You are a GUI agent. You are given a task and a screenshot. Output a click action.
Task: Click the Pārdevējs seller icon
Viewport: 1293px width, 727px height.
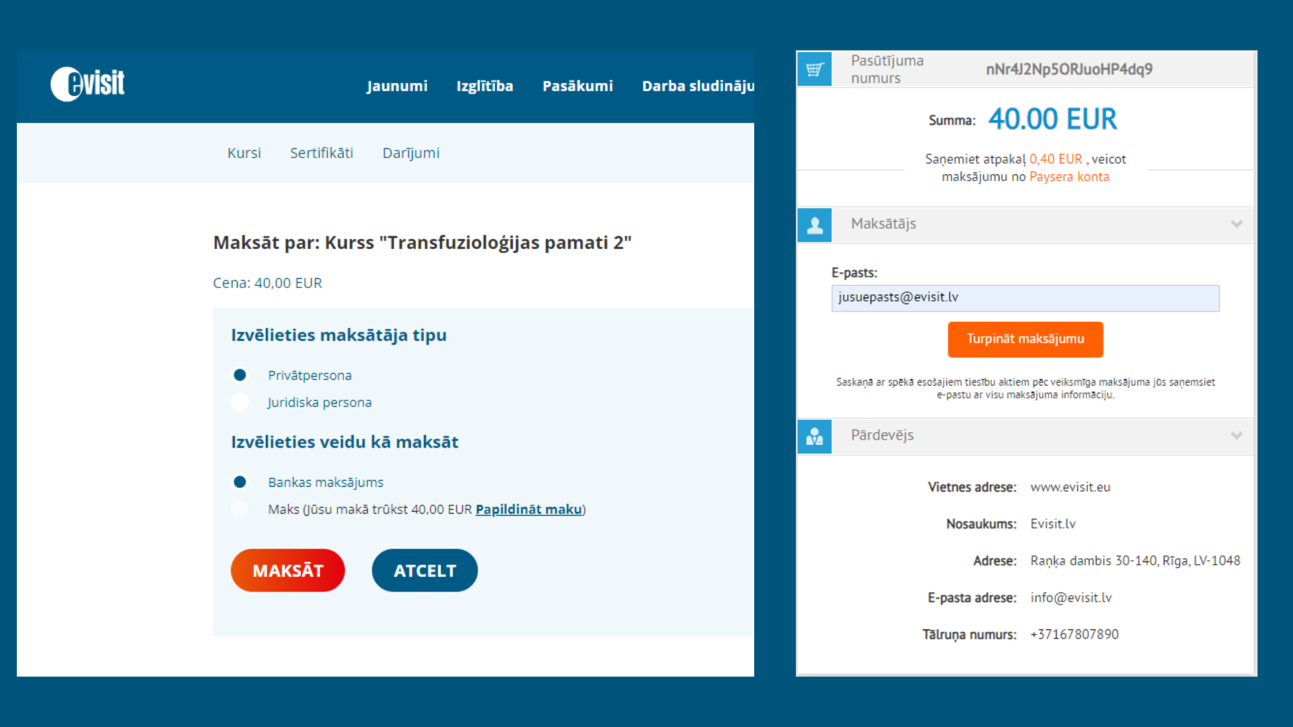click(x=815, y=436)
